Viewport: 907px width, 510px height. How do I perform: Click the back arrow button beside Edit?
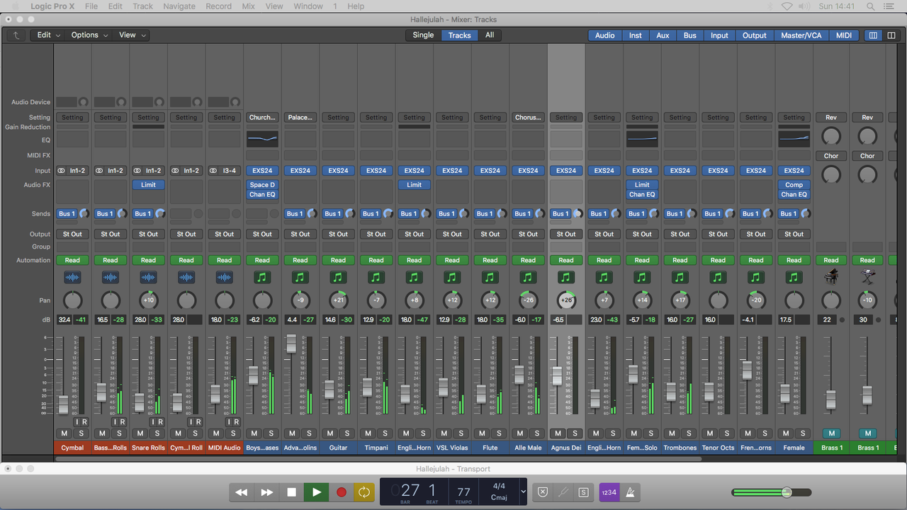[x=16, y=35]
